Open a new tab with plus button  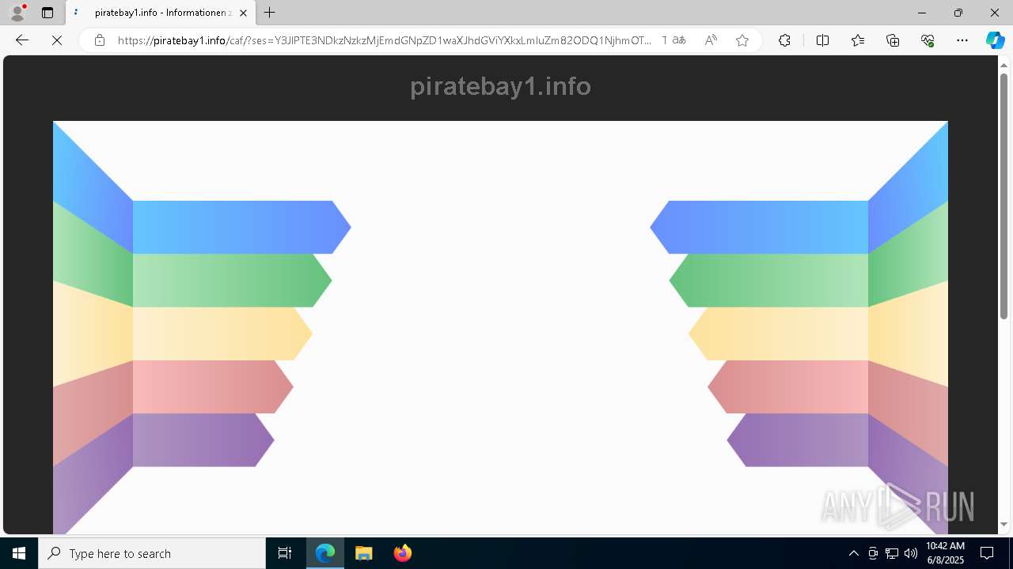coord(270,13)
